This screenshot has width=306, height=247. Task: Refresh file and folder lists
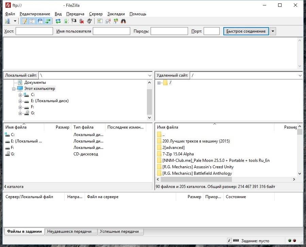point(58,21)
